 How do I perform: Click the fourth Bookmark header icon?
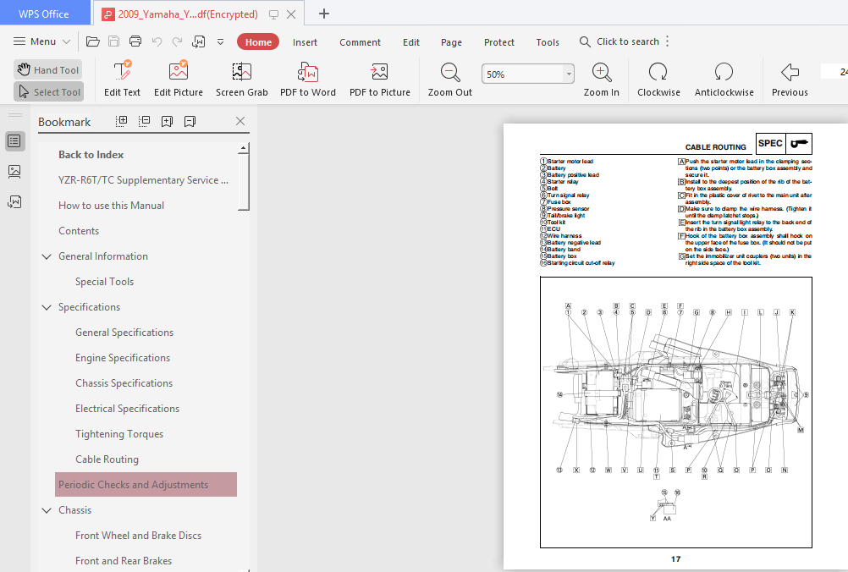pyautogui.click(x=190, y=121)
